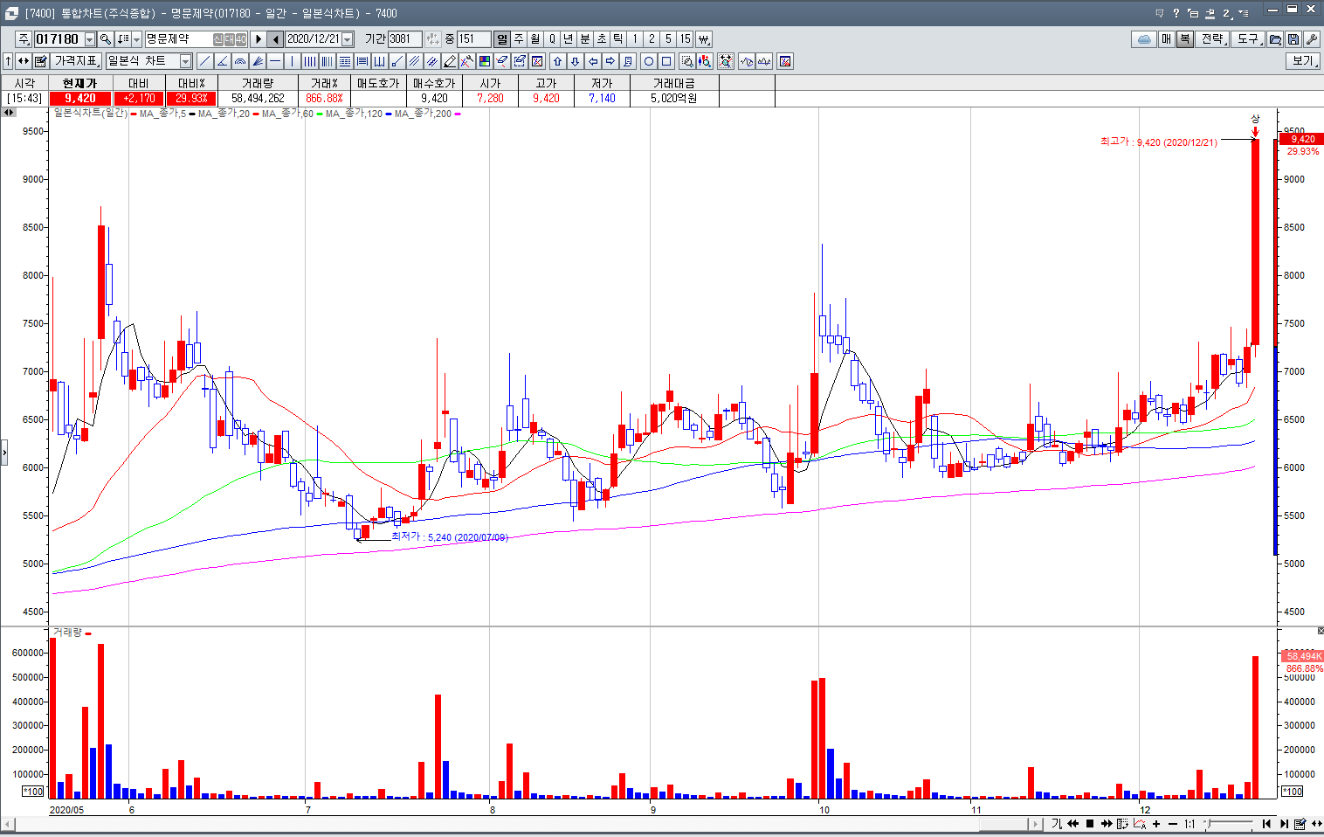1324x837 pixels.
Task: Open the wrench settings icon
Action: click(x=1311, y=39)
